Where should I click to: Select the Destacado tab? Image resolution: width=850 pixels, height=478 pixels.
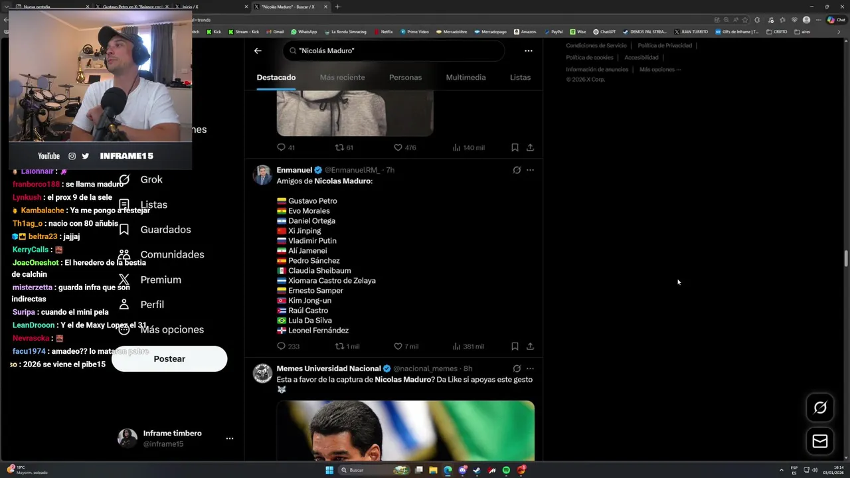coord(276,78)
